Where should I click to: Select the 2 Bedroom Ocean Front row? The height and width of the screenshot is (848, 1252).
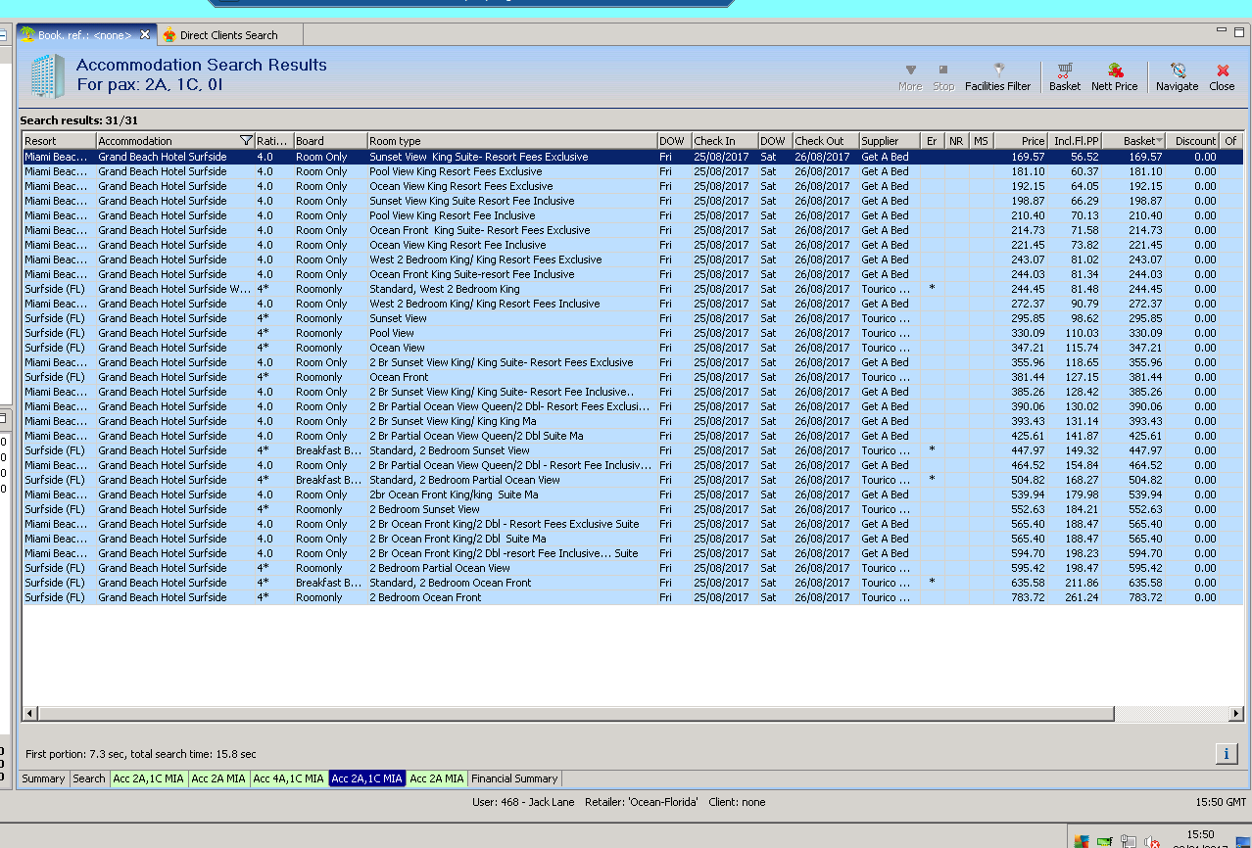coord(425,597)
